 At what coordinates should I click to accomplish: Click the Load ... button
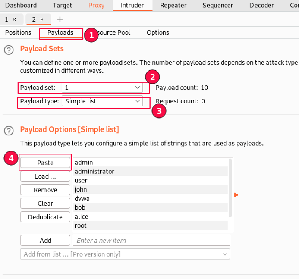pos(45,177)
